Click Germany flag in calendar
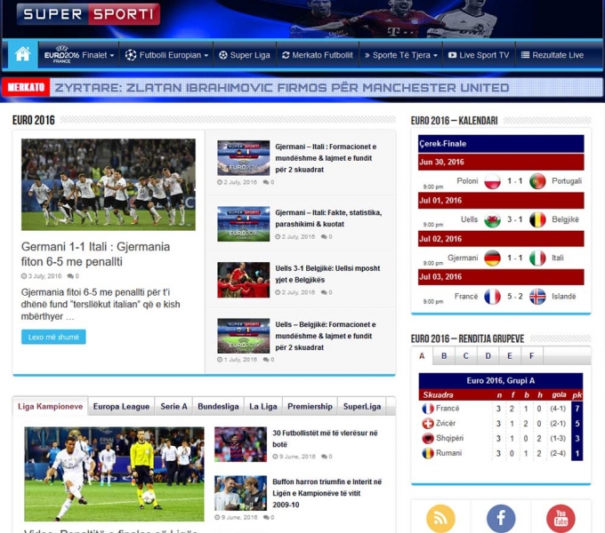605x533 pixels. click(x=492, y=258)
